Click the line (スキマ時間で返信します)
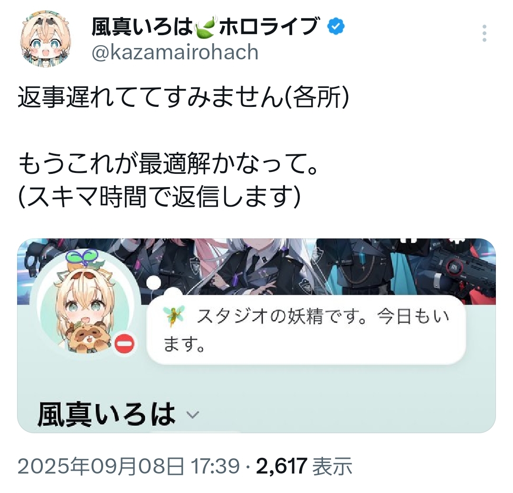 tap(159, 196)
